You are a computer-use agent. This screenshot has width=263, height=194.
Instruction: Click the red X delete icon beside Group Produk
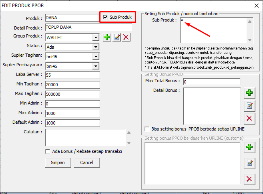click(126, 37)
